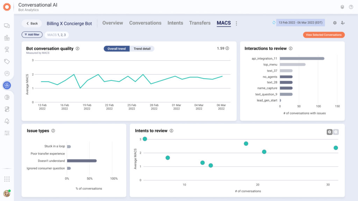Click the sliders settings icon in sidebar
This screenshot has height=201, width=358.
pos(7,133)
